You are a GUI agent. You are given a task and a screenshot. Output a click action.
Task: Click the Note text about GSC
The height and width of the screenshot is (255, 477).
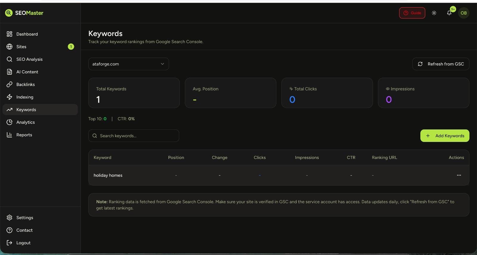[x=275, y=205]
